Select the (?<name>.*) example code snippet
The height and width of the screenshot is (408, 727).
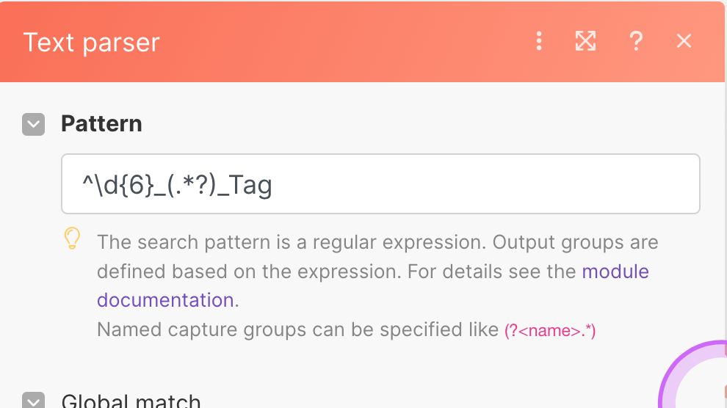[x=550, y=331]
